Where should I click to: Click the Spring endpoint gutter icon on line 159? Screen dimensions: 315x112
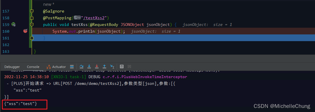tap(13, 24)
